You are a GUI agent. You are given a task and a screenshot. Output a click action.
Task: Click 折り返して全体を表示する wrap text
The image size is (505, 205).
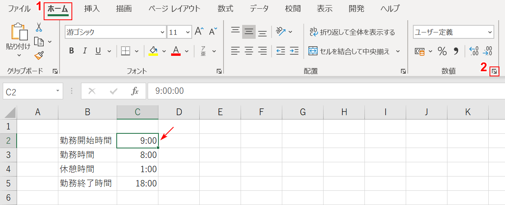pyautogui.click(x=352, y=32)
